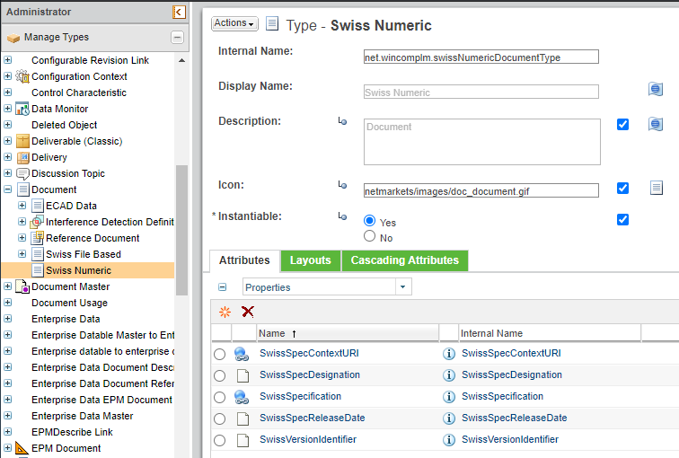Toggle the Icon inherited checkbox
Image resolution: width=679 pixels, height=458 pixels.
[622, 188]
